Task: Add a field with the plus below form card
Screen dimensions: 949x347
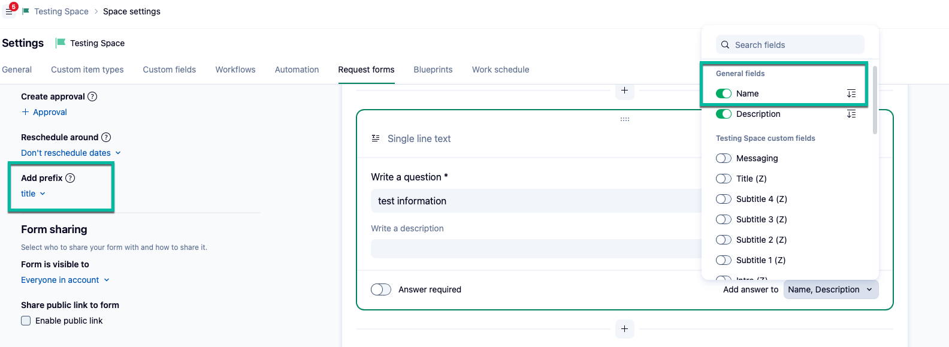Action: tap(624, 328)
